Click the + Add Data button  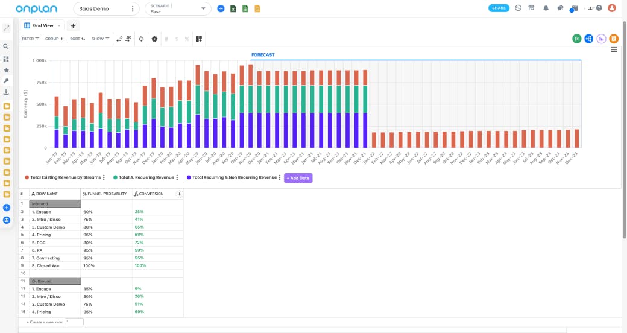[x=298, y=178]
